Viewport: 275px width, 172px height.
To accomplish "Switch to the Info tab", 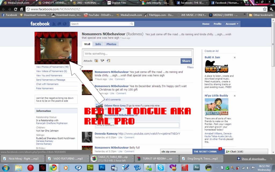I will click(x=98, y=44).
